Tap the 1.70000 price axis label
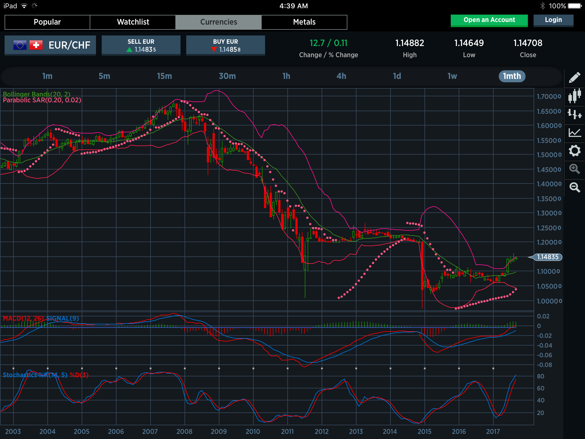Image resolution: width=585 pixels, height=439 pixels. (549, 97)
